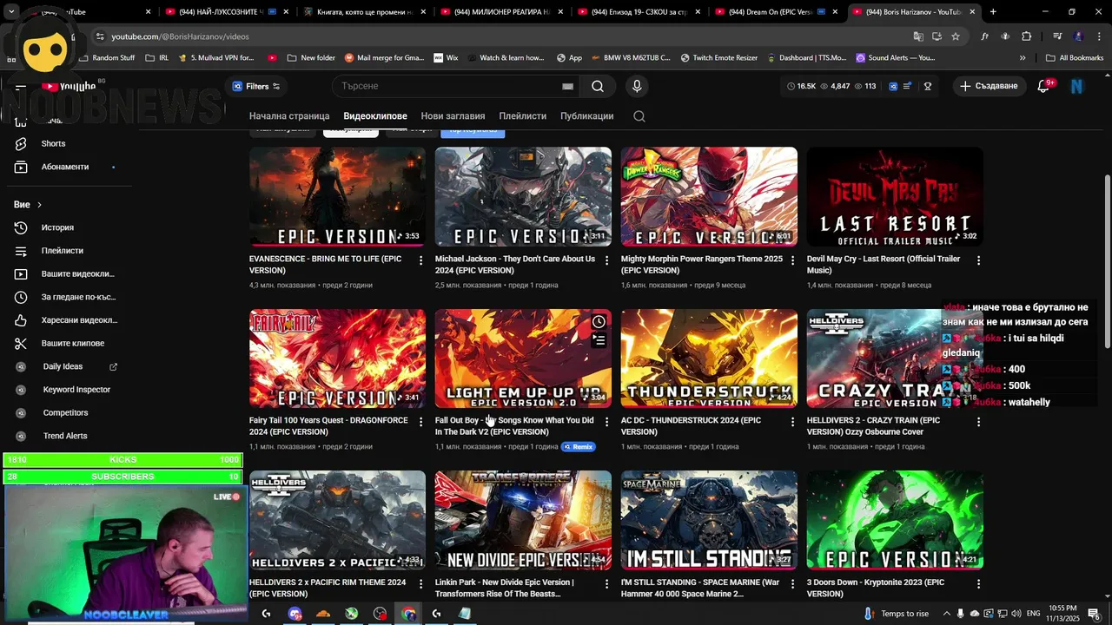
Task: Open the account avatar menu
Action: click(1077, 86)
